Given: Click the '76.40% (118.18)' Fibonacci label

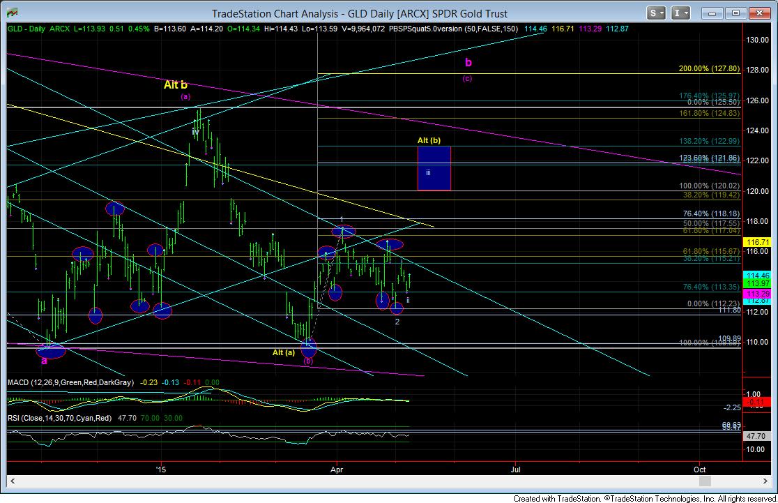Looking at the screenshot, I should [711, 214].
